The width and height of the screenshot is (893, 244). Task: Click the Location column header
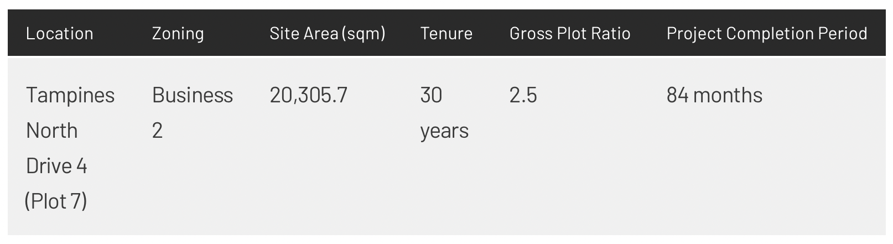pos(59,34)
